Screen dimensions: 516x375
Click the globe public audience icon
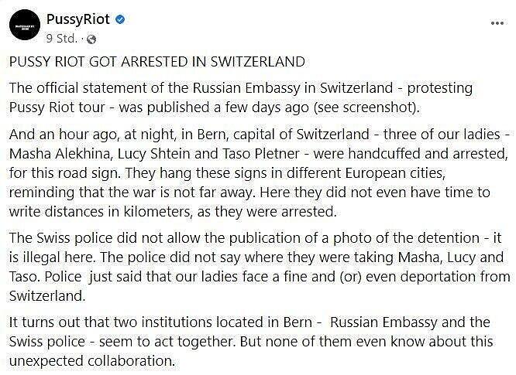[x=91, y=39]
